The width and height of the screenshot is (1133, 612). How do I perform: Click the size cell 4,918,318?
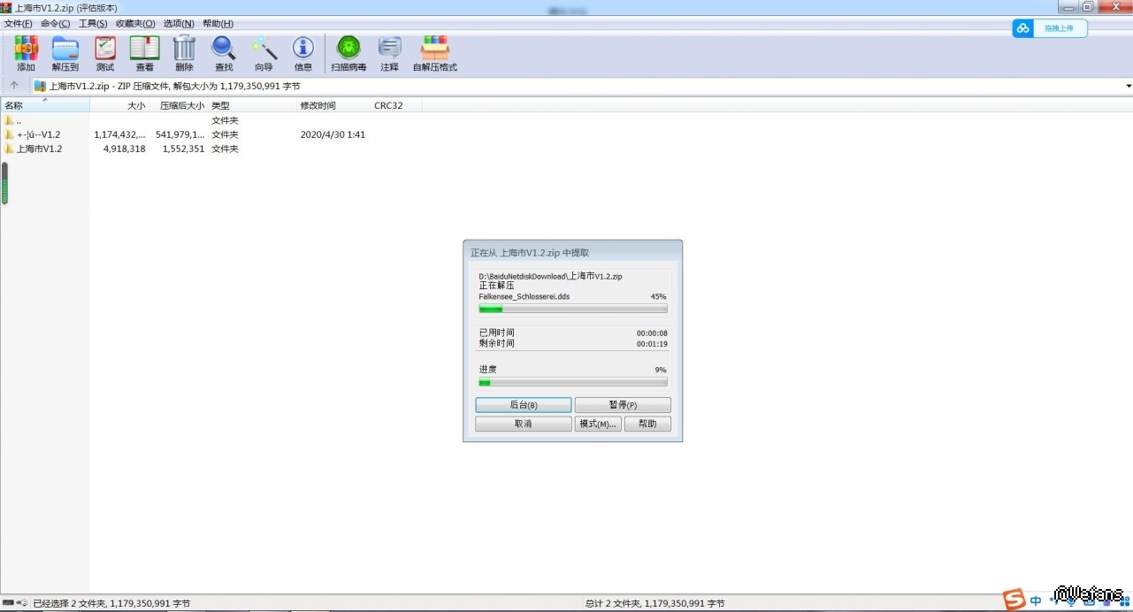tap(124, 149)
